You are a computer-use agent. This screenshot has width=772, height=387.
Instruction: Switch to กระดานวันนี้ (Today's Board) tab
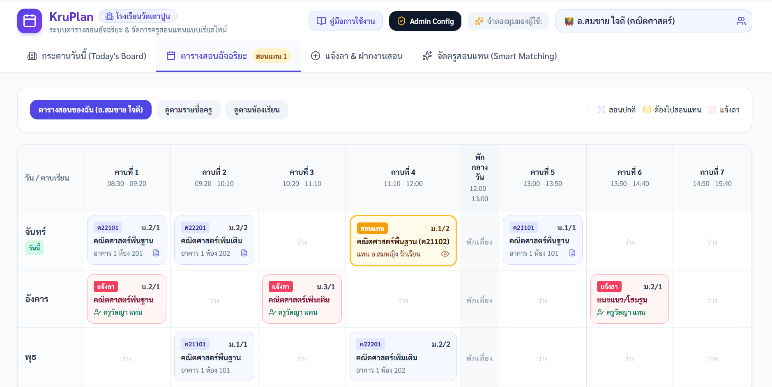87,56
